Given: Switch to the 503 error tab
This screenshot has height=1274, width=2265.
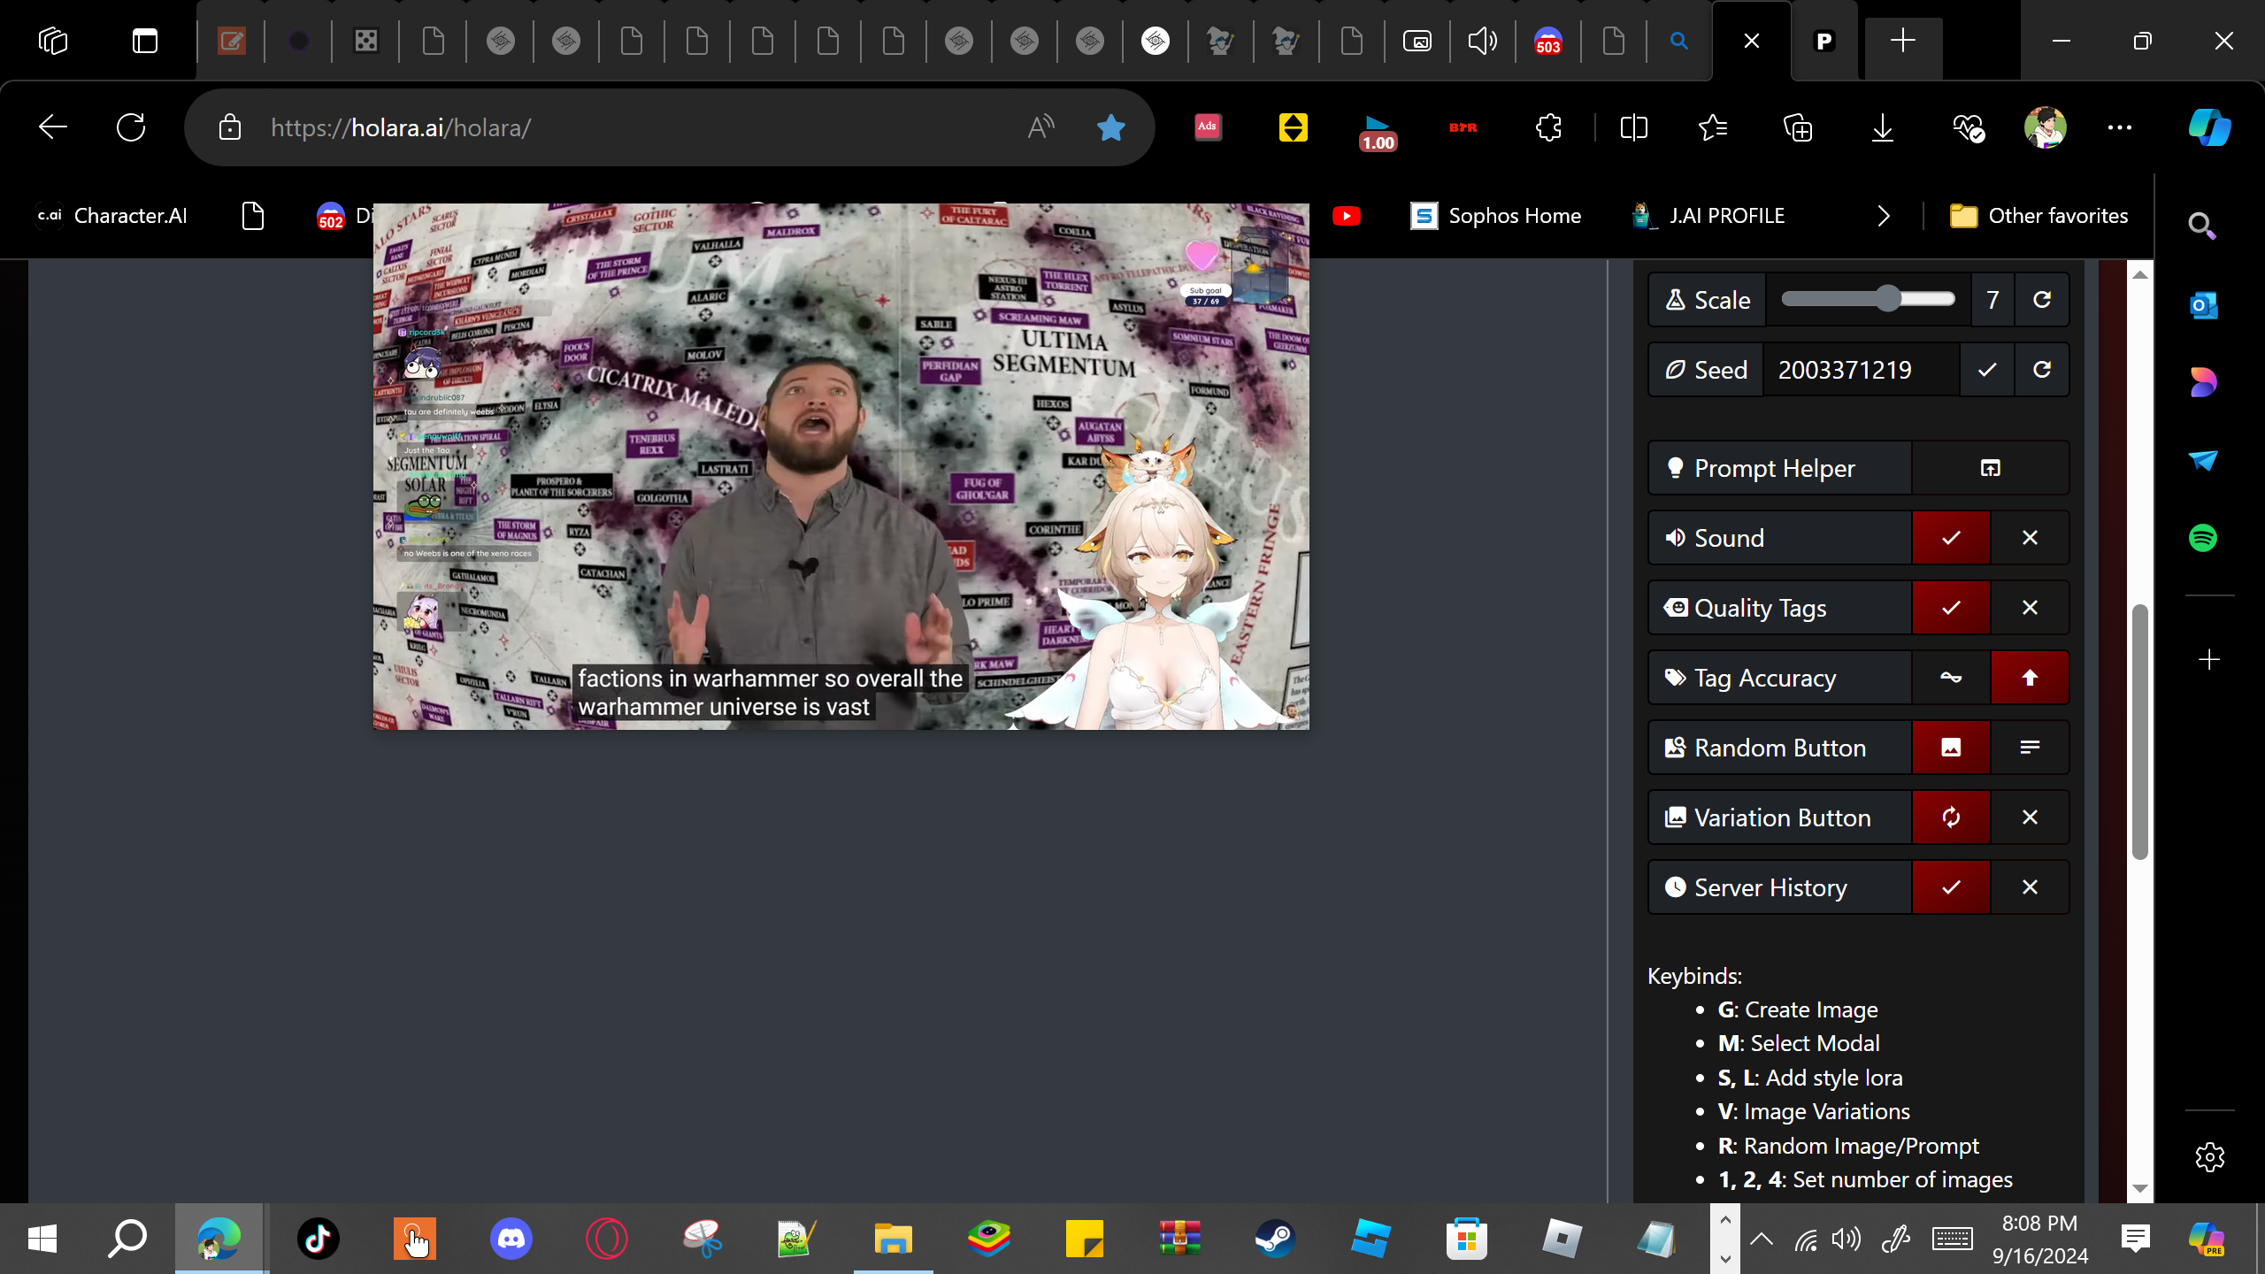Looking at the screenshot, I should pos(1548,41).
